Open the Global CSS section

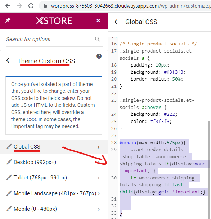point(54,147)
